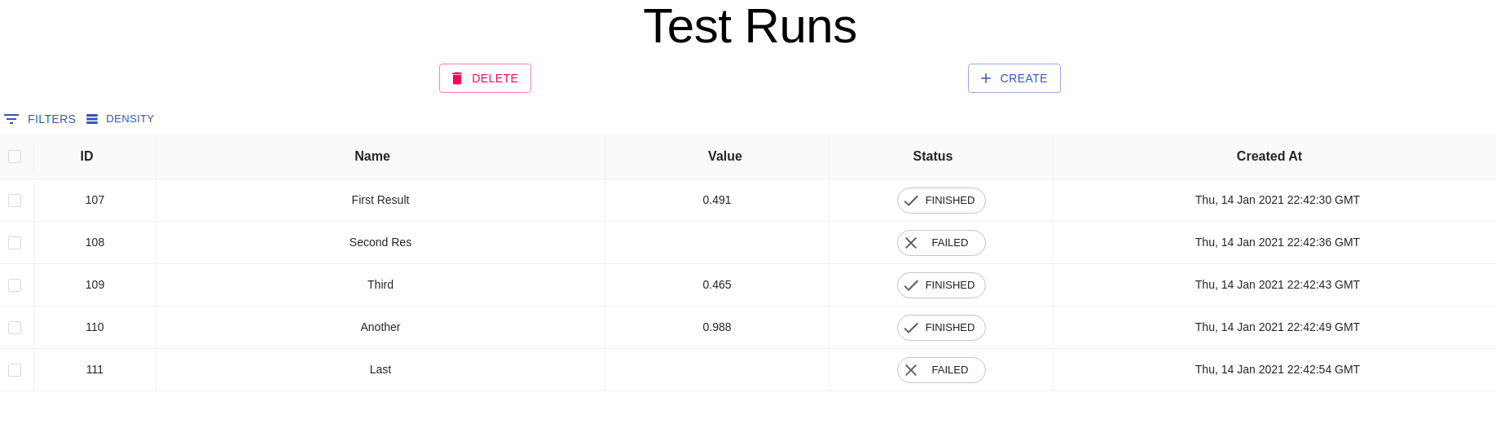Screen dimensions: 1496x428
Task: Sort by Created At column header
Action: (x=1269, y=157)
